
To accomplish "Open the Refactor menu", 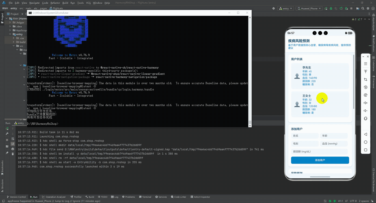I will 55,3.
